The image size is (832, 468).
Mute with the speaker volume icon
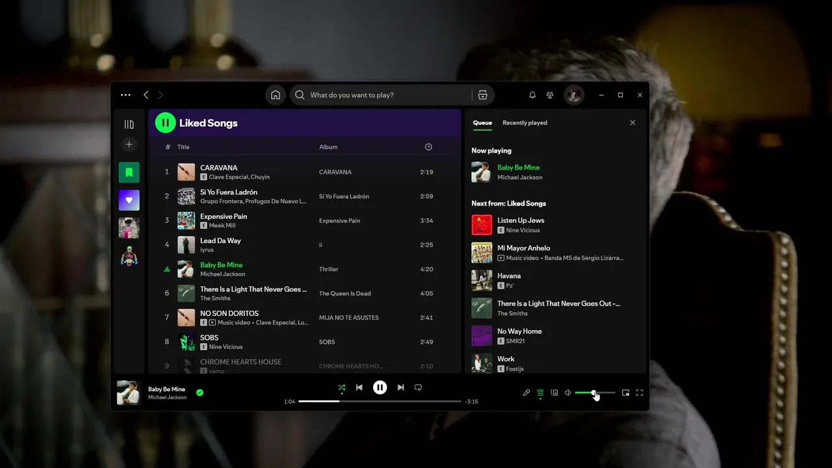pyautogui.click(x=567, y=393)
